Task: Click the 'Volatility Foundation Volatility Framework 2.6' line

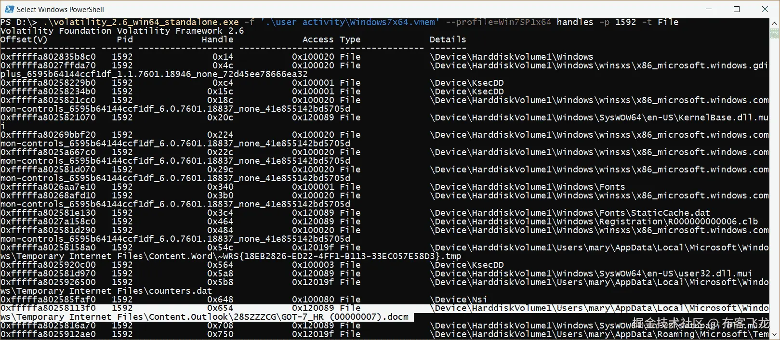Action: (x=122, y=31)
